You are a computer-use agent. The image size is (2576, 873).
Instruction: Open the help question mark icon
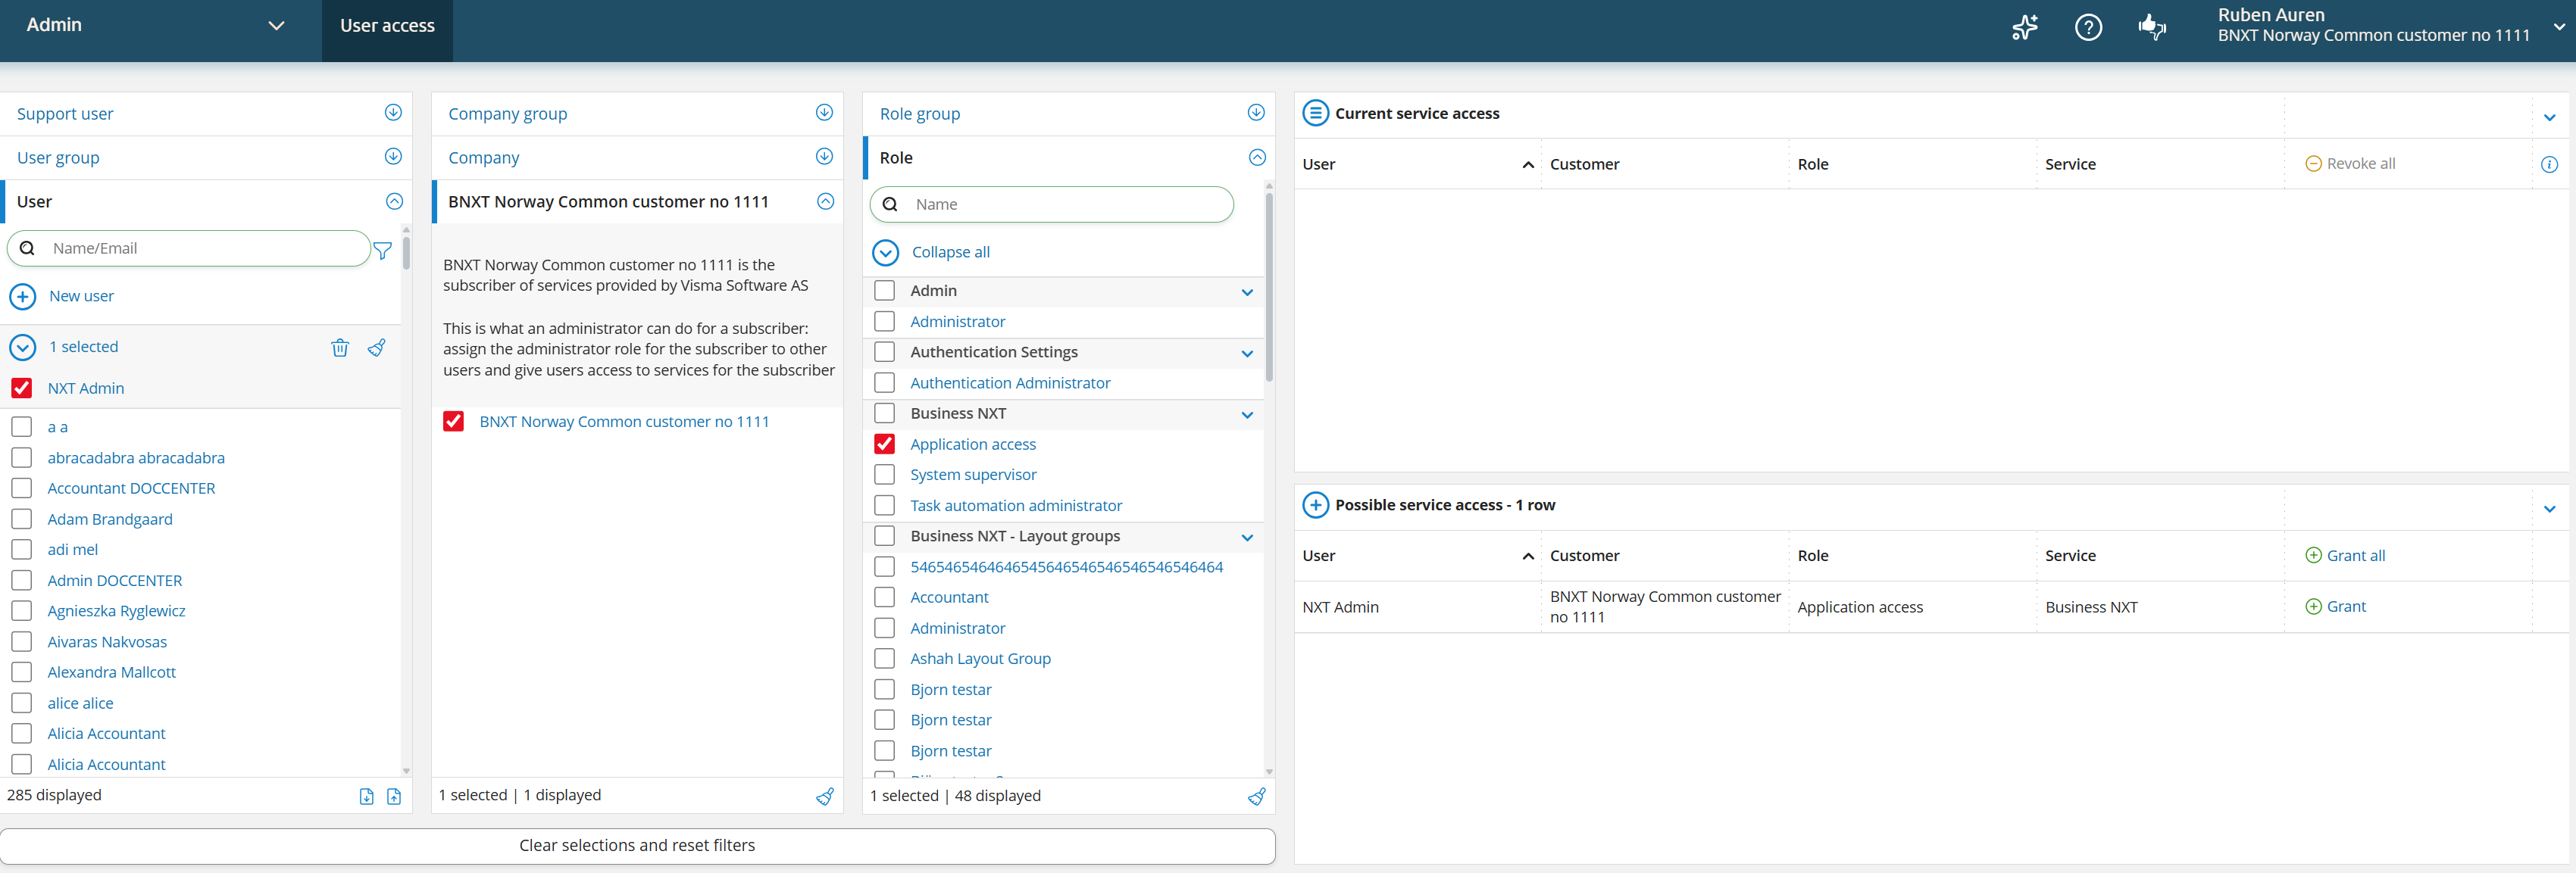tap(2088, 27)
